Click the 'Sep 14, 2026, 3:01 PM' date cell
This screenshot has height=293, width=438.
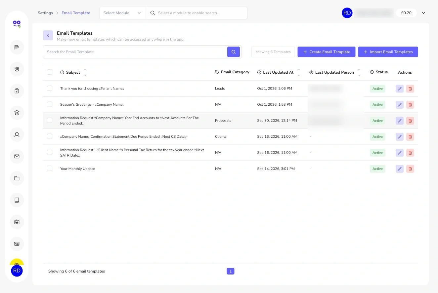point(276,169)
